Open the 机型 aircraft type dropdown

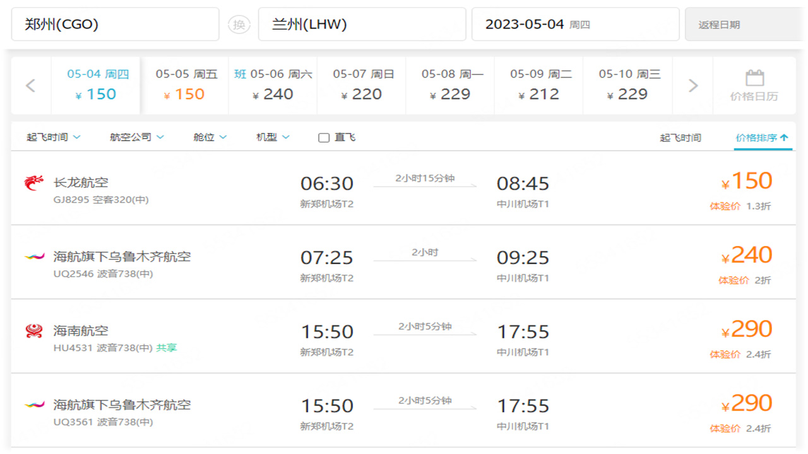(x=273, y=137)
